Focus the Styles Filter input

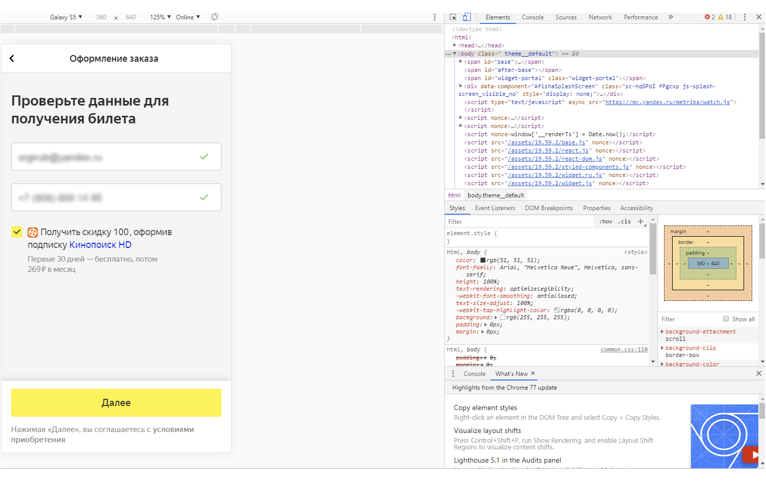point(520,222)
